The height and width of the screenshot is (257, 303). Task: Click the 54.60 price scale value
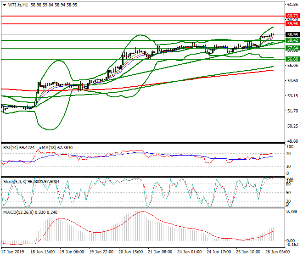pyautogui.click(x=292, y=81)
